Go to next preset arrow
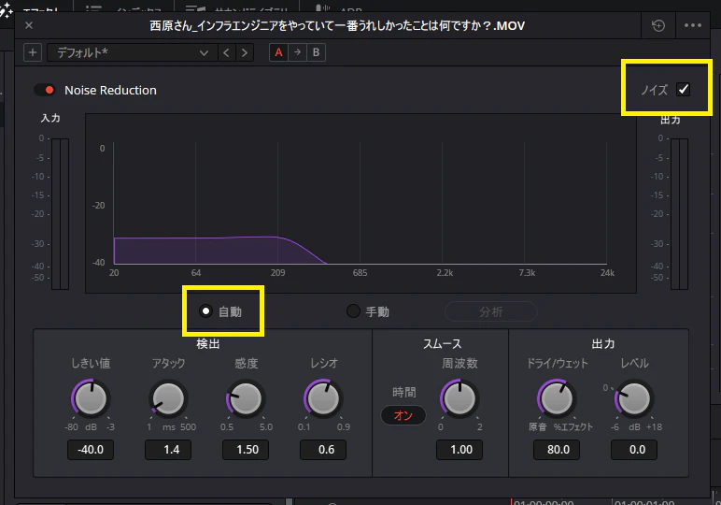This screenshot has width=721, height=505. [x=245, y=52]
